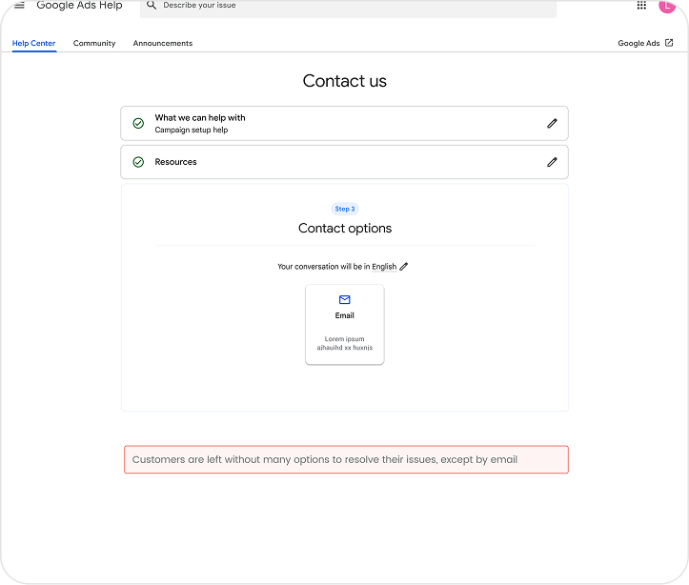Open the account profile avatar
Screen dimensions: 689x585
point(667,6)
